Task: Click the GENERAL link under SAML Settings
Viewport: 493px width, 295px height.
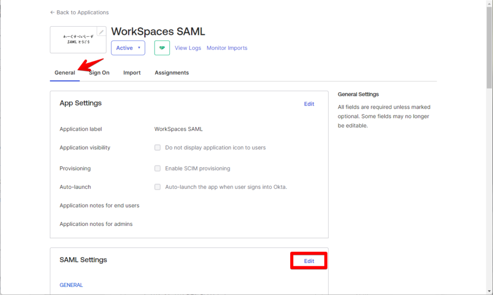Action: click(71, 285)
